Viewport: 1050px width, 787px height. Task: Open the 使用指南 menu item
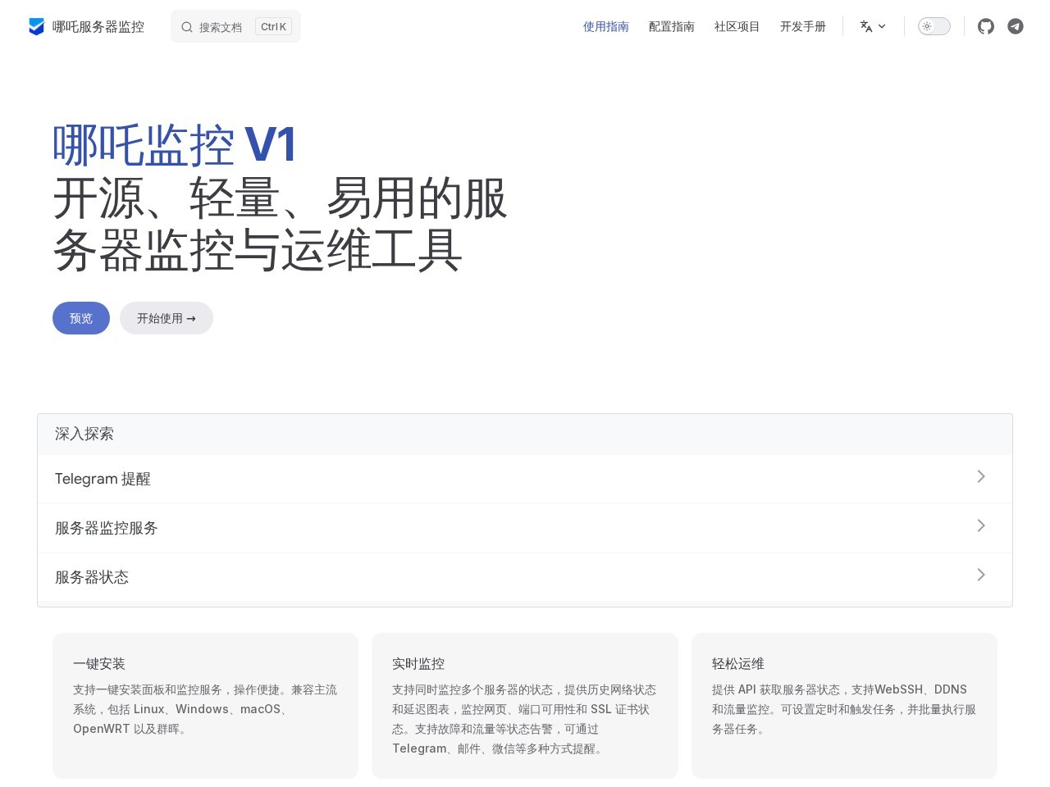tap(605, 26)
